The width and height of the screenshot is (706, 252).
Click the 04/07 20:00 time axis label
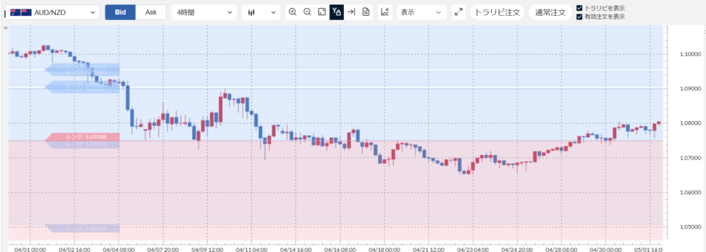coord(163,249)
